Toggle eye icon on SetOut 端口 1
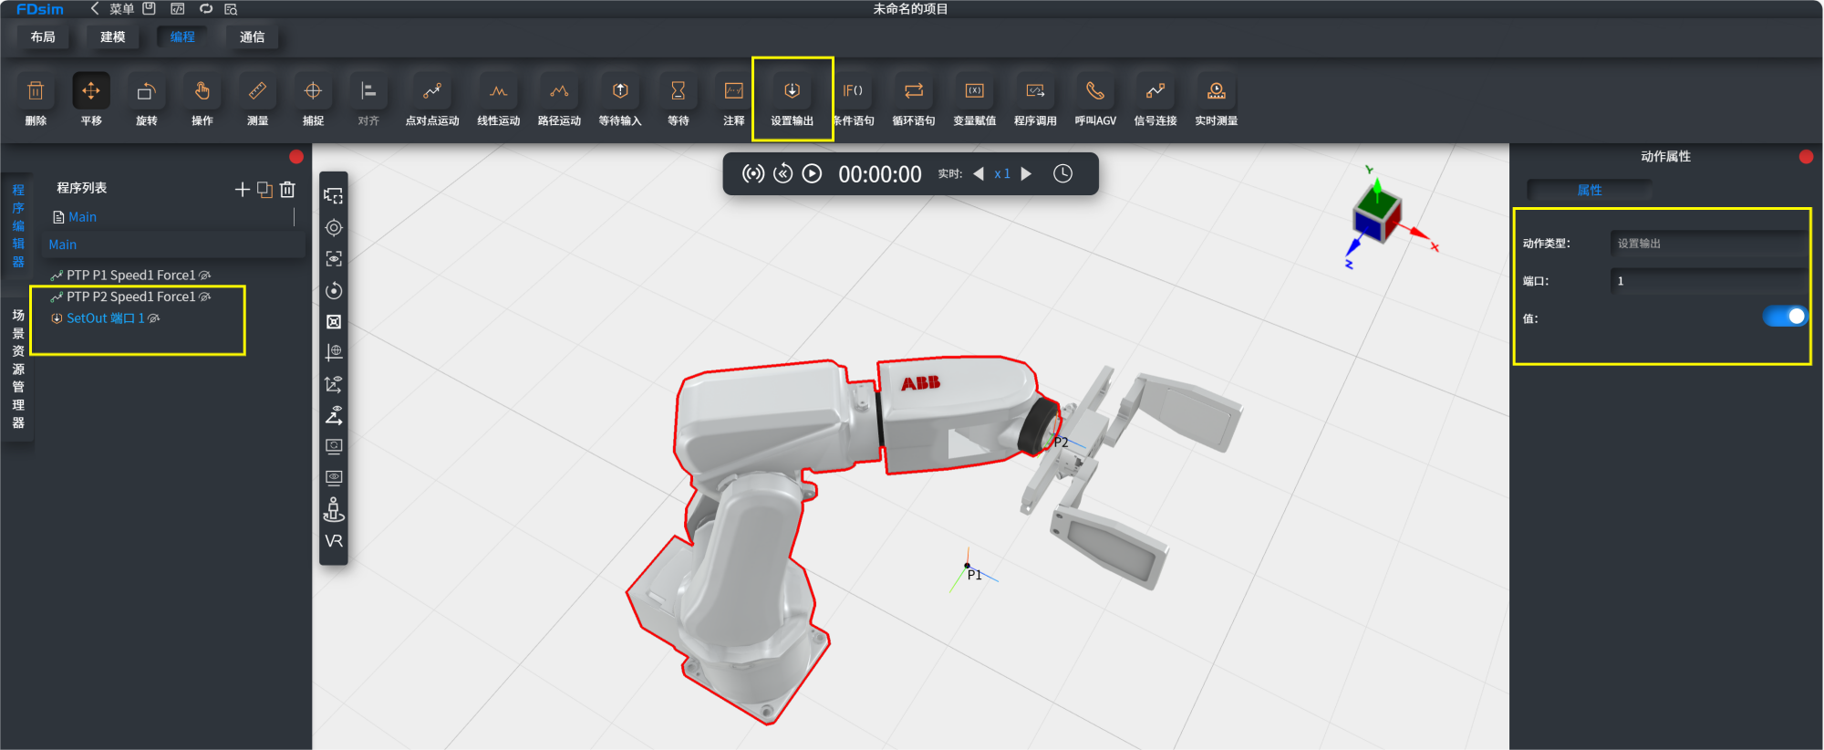The width and height of the screenshot is (1824, 750). click(x=154, y=318)
